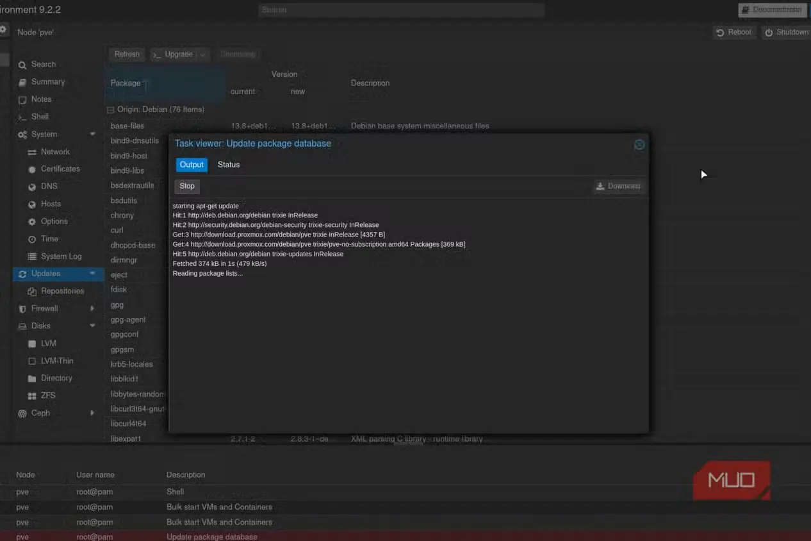Viewport: 811px width, 541px height.
Task: Select the Network arrows icon
Action: click(x=32, y=152)
